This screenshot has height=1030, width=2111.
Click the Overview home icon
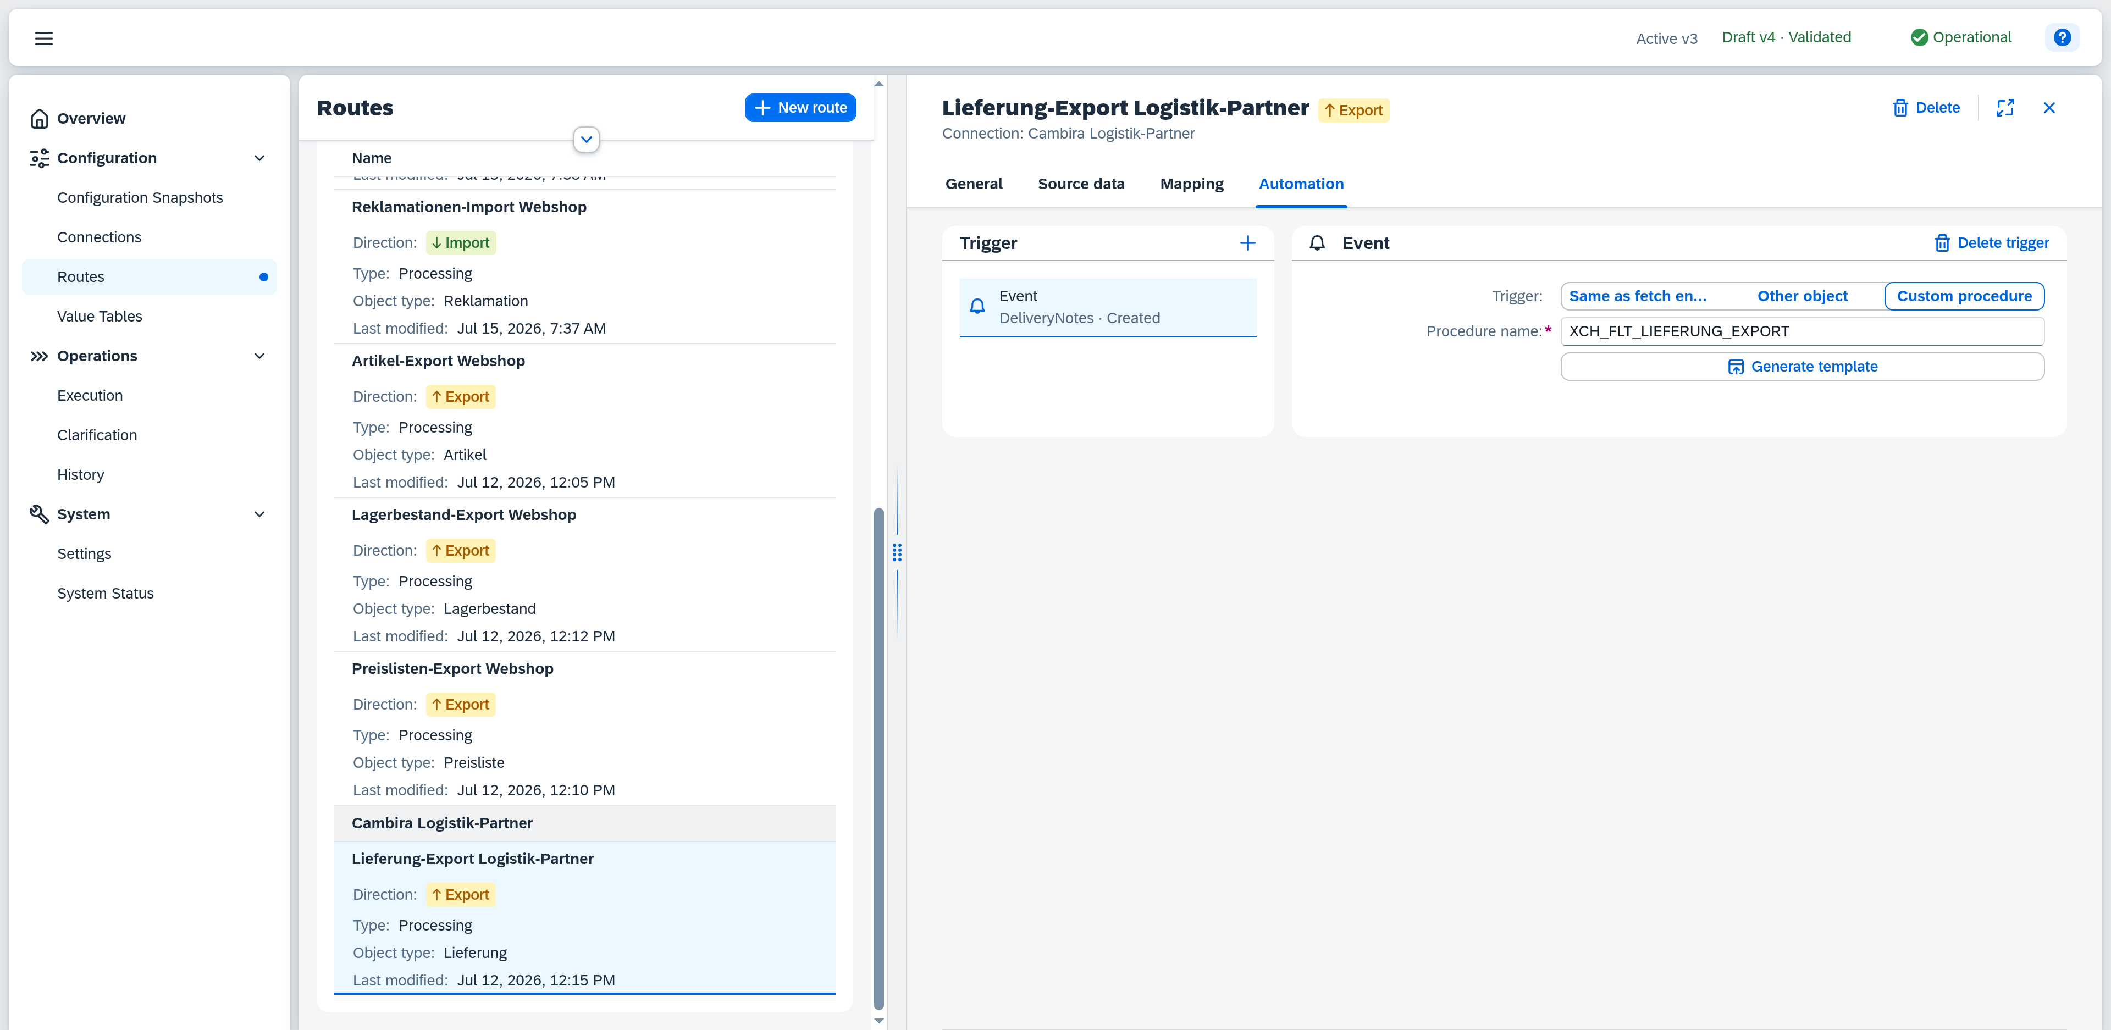coord(38,119)
